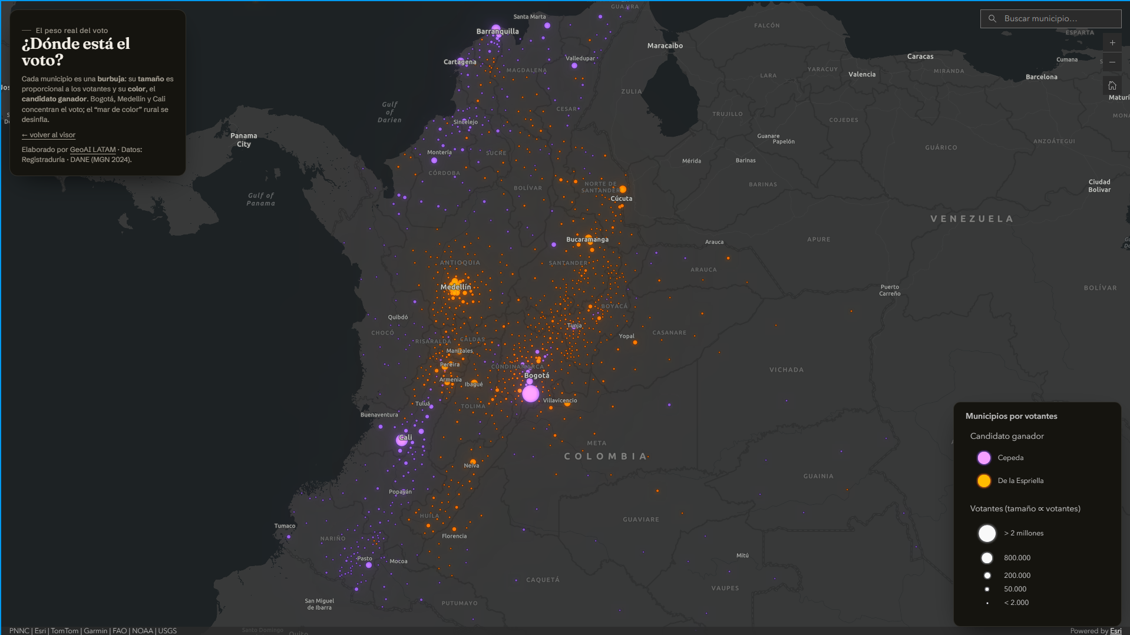Viewport: 1130px width, 635px height.
Task: Click the '> 2 millones' legend circle
Action: tap(987, 533)
